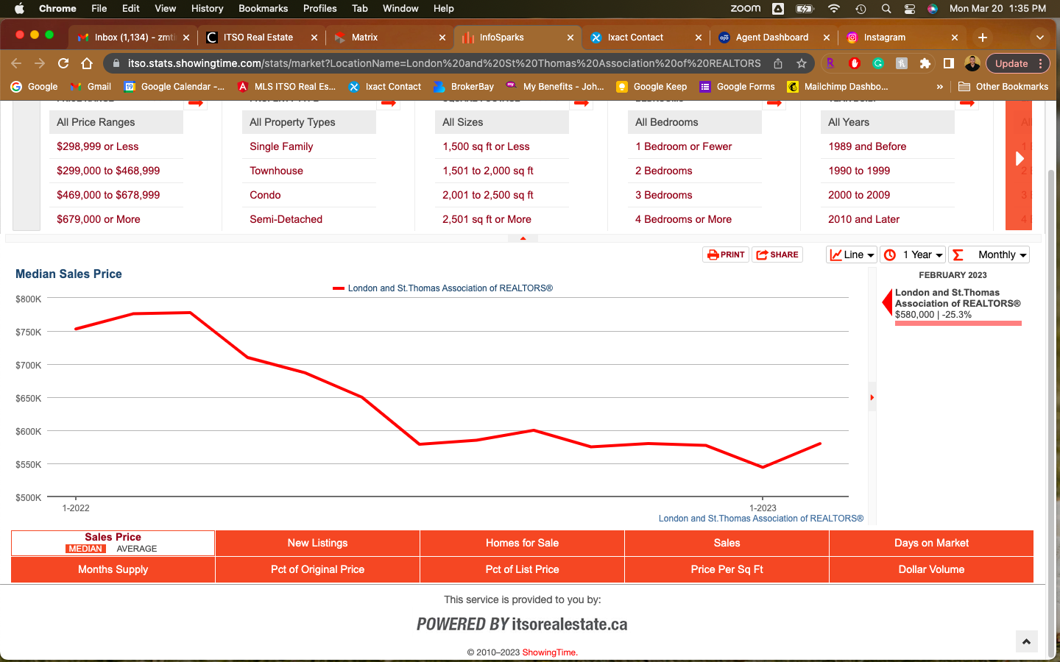Open the 1 Year time range dropdown
The image size is (1060, 662).
914,255
